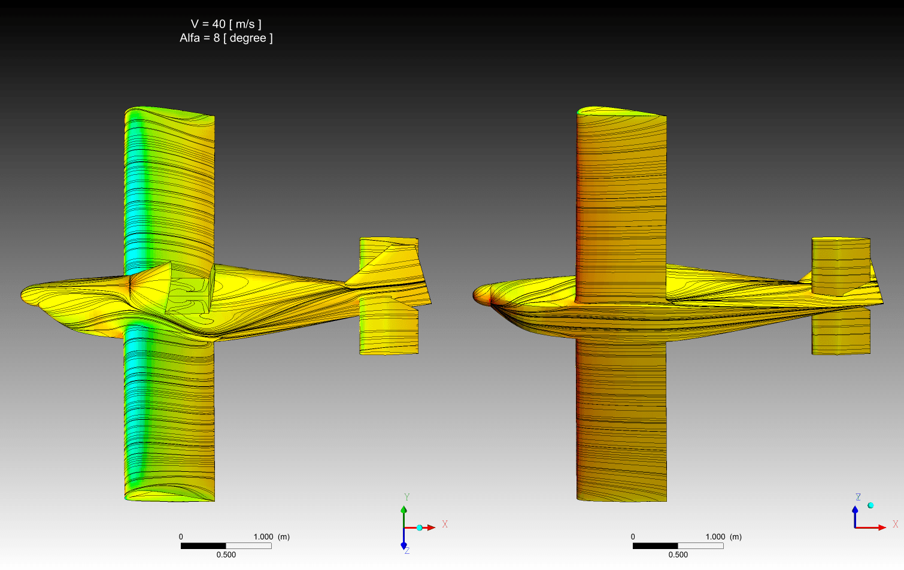Click the red X axis arrow in right triad
Image resolution: width=904 pixels, height=570 pixels.
click(881, 527)
